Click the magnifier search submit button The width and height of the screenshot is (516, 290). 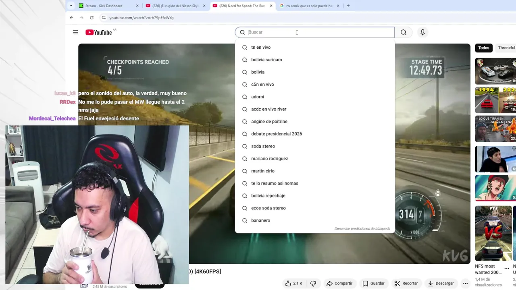[404, 32]
